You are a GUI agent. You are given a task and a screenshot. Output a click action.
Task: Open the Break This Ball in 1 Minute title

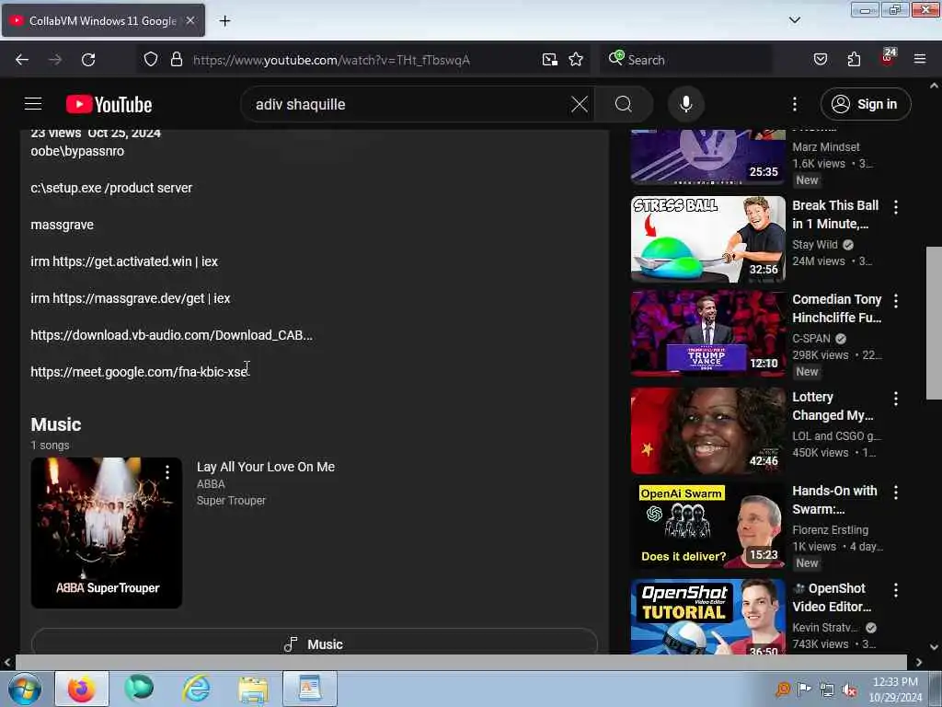pos(835,214)
